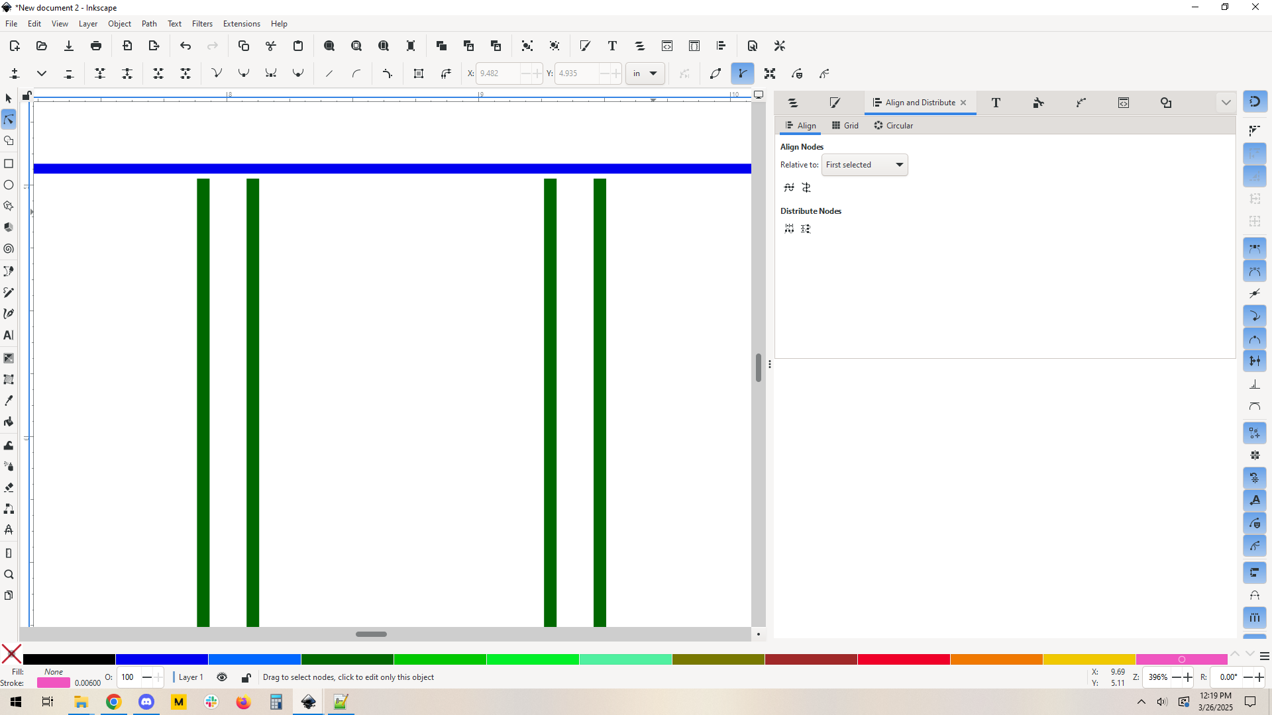
Task: Open the Open document folder icon
Action: 42,46
